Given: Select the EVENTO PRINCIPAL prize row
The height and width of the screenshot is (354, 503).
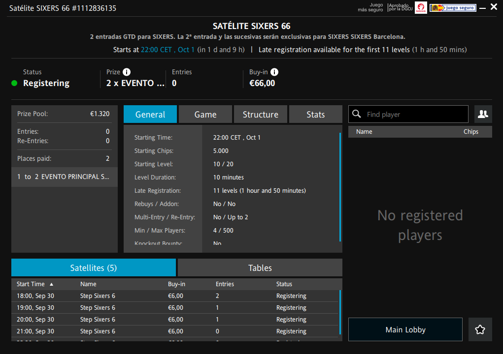Looking at the screenshot, I should pos(64,177).
